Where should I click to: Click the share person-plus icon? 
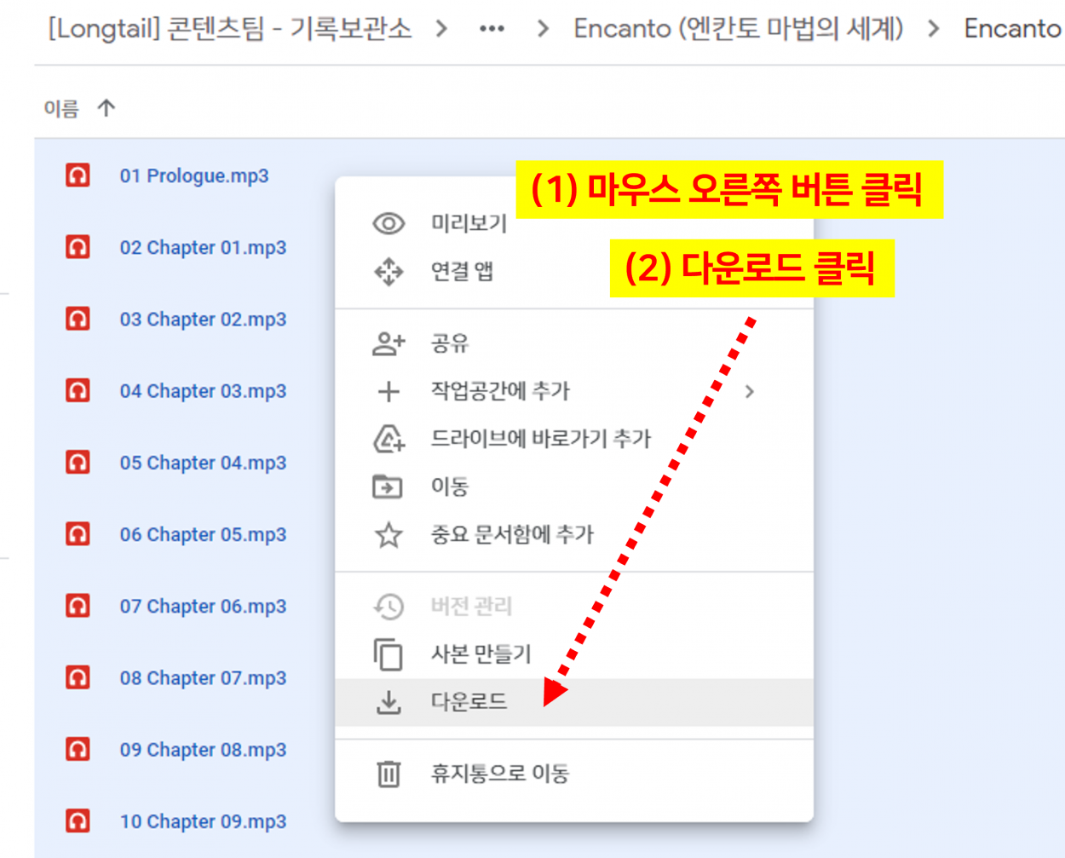pyautogui.click(x=389, y=343)
